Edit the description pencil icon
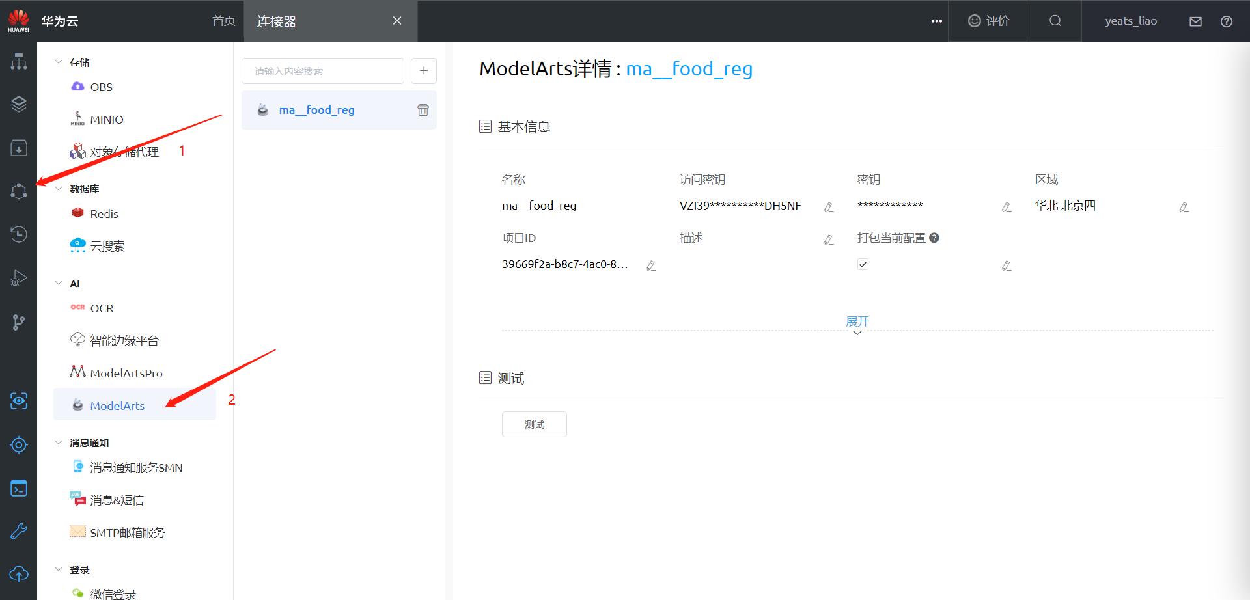Image resolution: width=1250 pixels, height=600 pixels. [x=829, y=239]
